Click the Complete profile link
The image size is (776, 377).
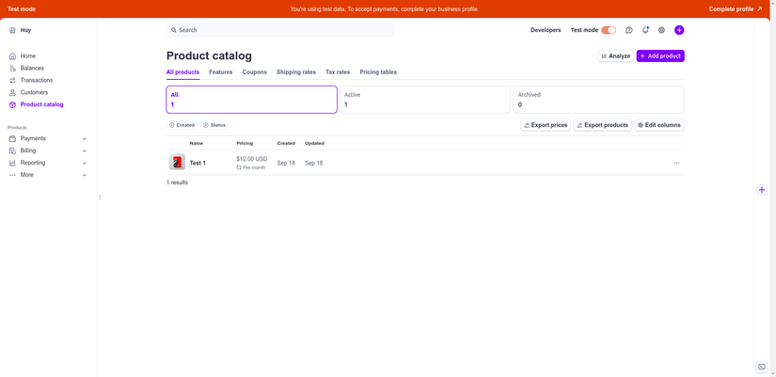tap(735, 8)
